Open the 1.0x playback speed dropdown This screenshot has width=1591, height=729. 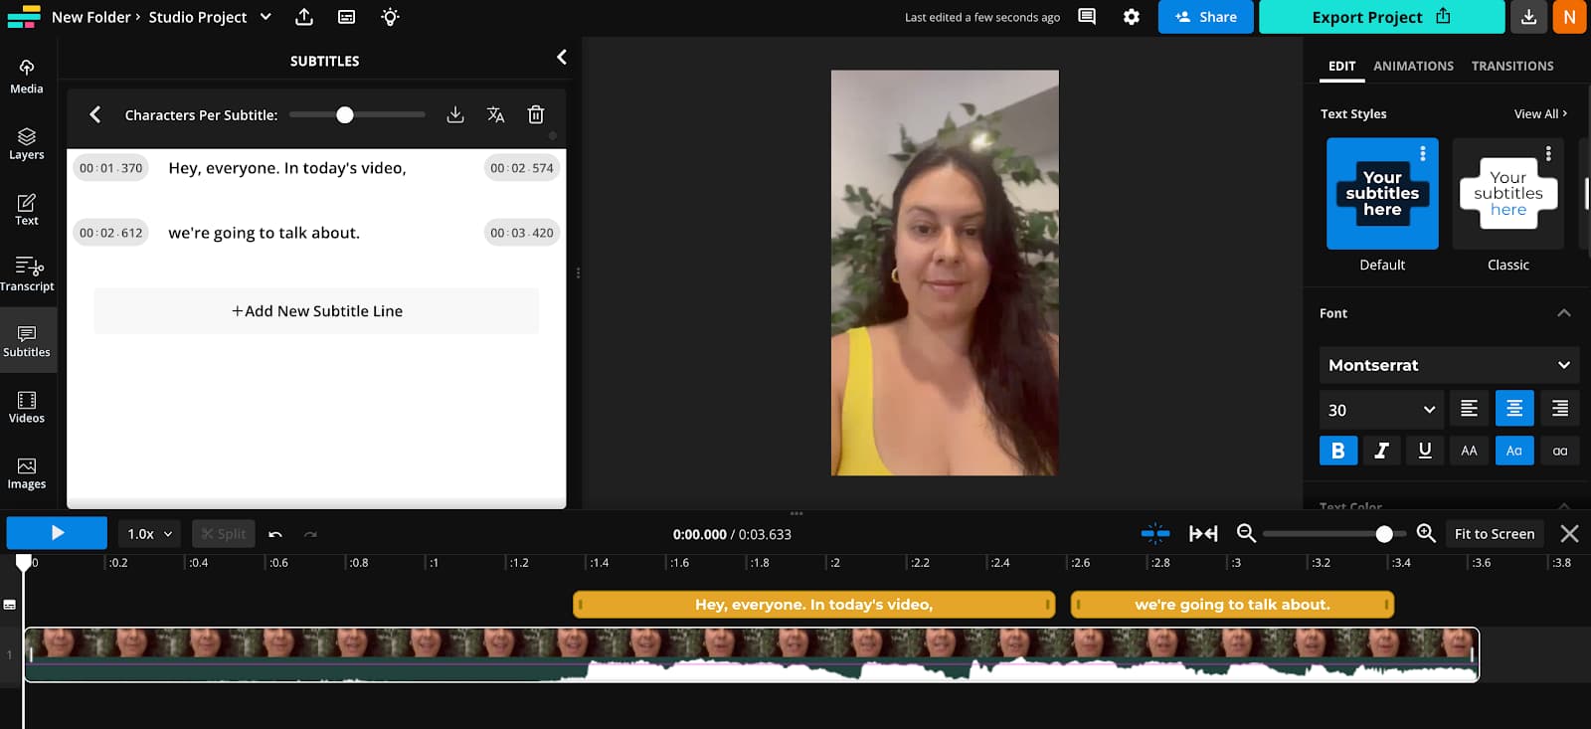[x=149, y=534]
